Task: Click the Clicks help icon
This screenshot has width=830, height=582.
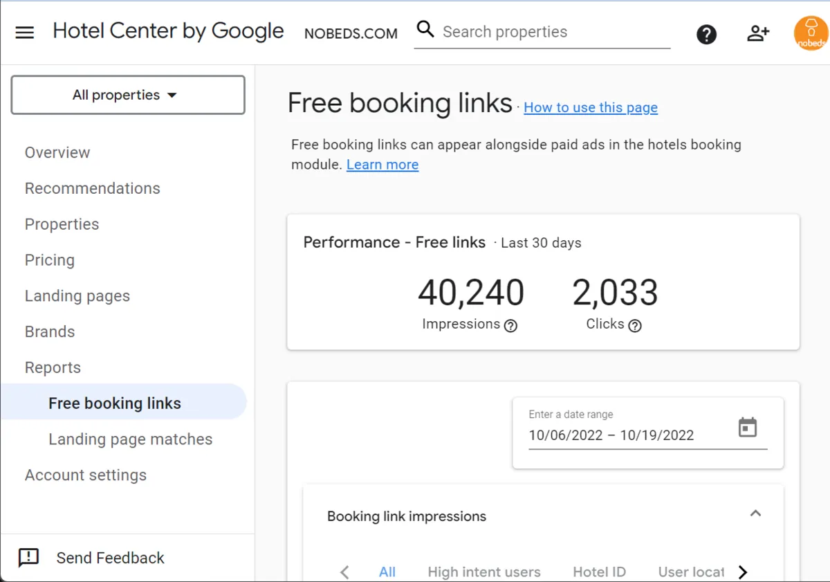Action: pos(634,325)
